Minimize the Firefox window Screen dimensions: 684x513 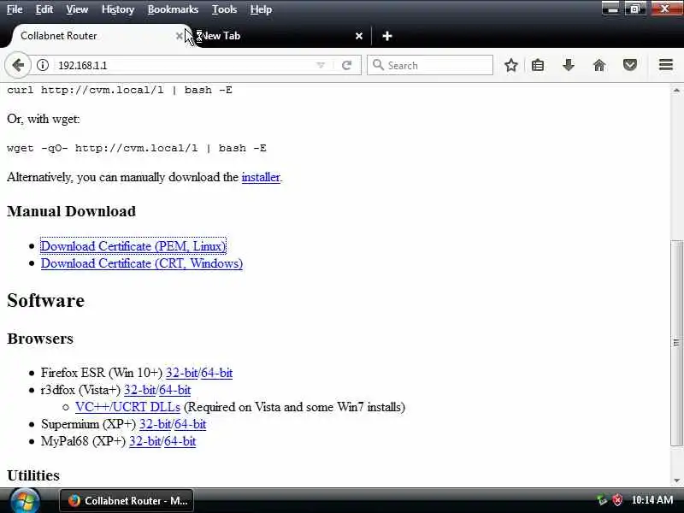(612, 9)
